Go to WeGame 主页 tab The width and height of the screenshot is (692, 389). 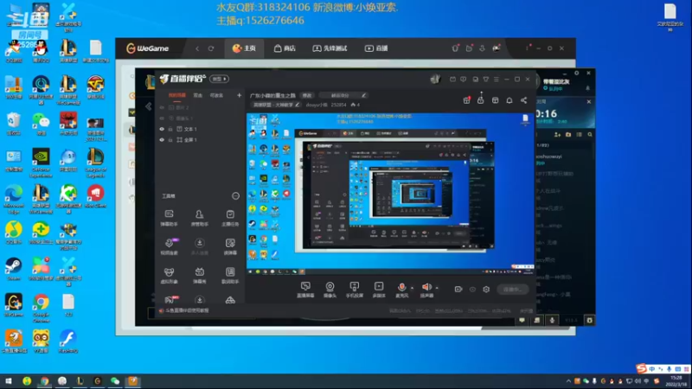coord(244,48)
